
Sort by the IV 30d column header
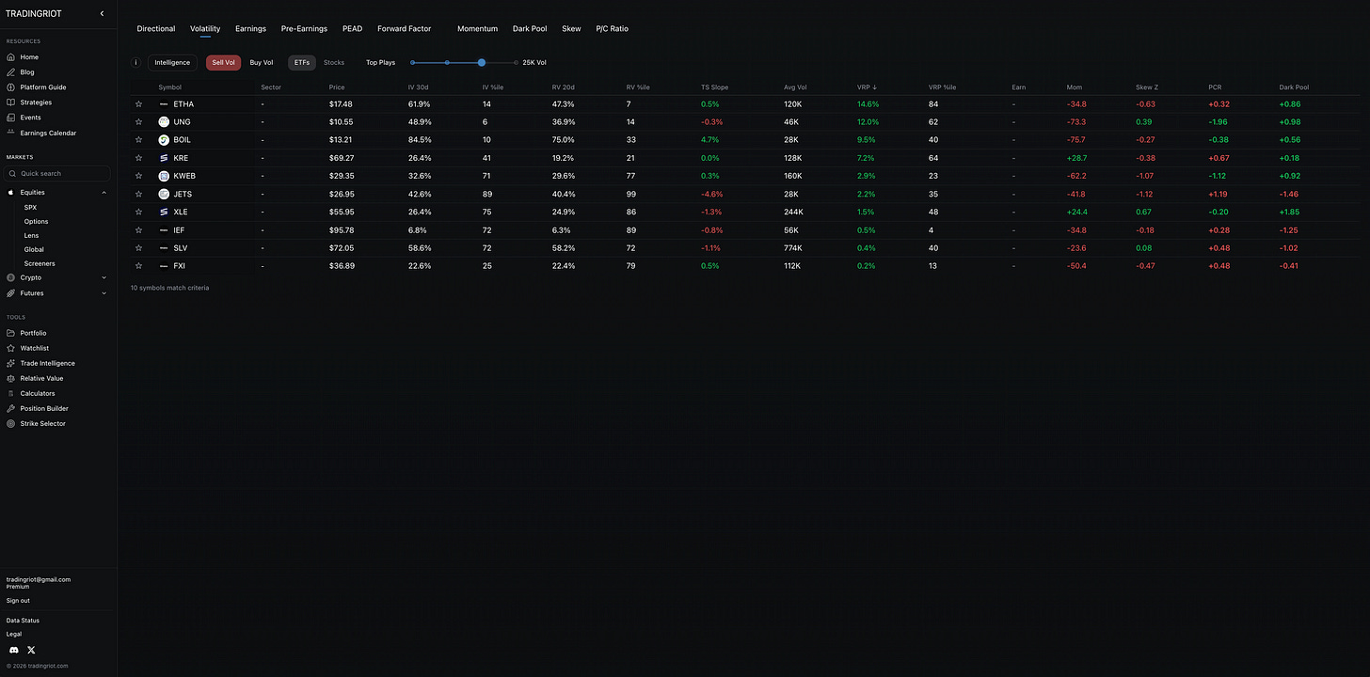tap(419, 87)
